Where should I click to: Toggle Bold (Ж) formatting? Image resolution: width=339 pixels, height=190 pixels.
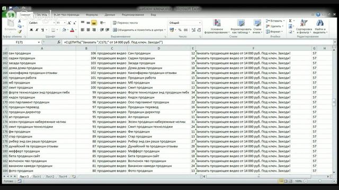pyautogui.click(x=31, y=30)
